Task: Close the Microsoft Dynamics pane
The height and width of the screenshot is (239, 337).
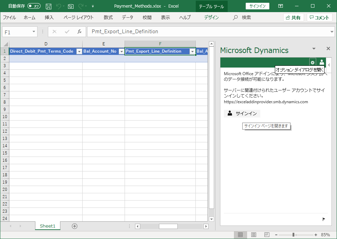Action: (328, 48)
